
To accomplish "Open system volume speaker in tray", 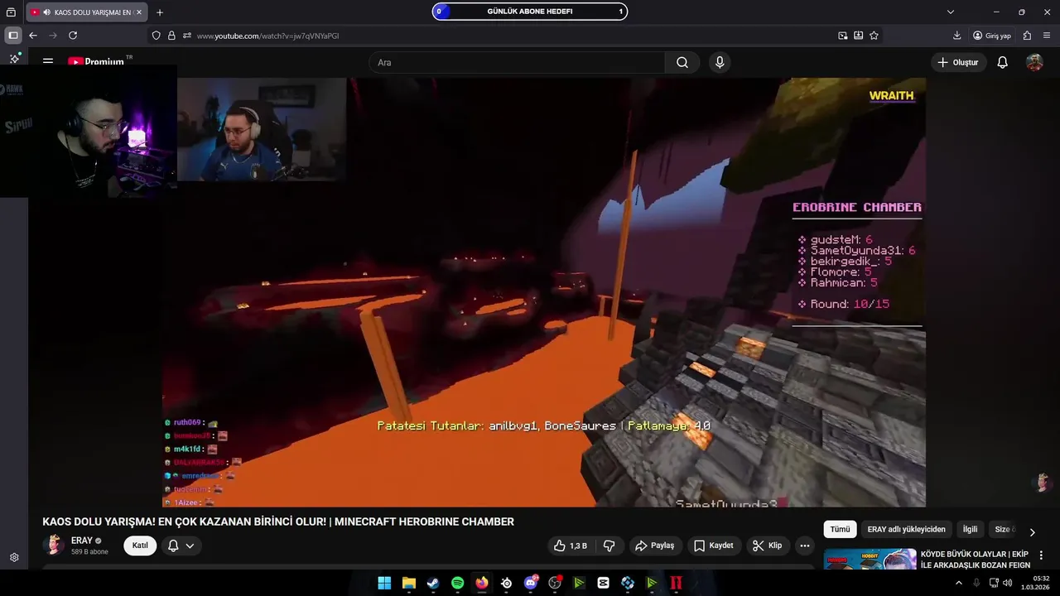I will 1007,583.
